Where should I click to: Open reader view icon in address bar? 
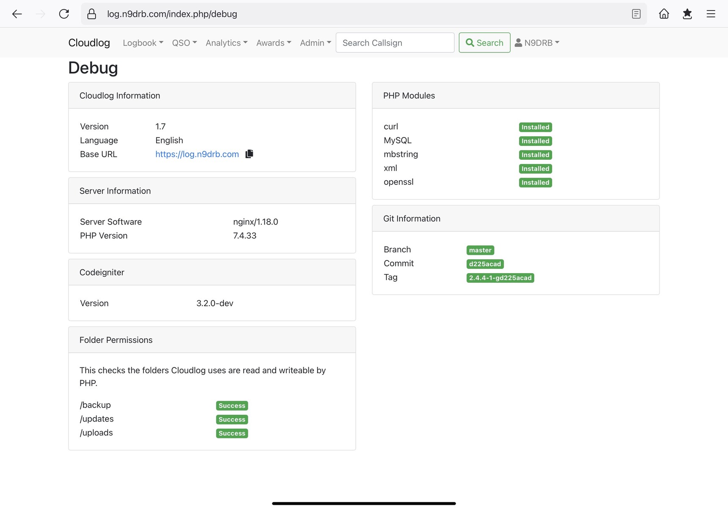[636, 14]
